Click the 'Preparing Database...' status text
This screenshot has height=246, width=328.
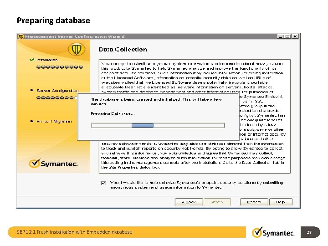coord(113,113)
